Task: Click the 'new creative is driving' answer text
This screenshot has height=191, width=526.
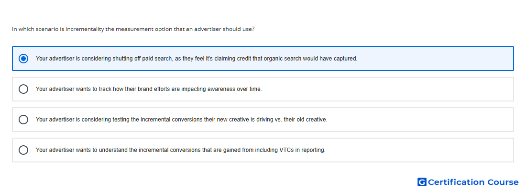Action: coord(182,120)
